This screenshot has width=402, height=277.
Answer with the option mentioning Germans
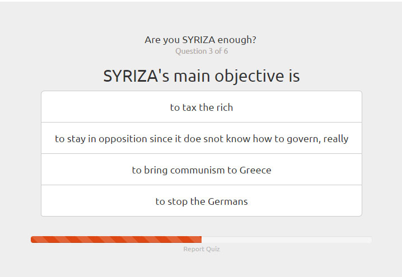coord(202,201)
